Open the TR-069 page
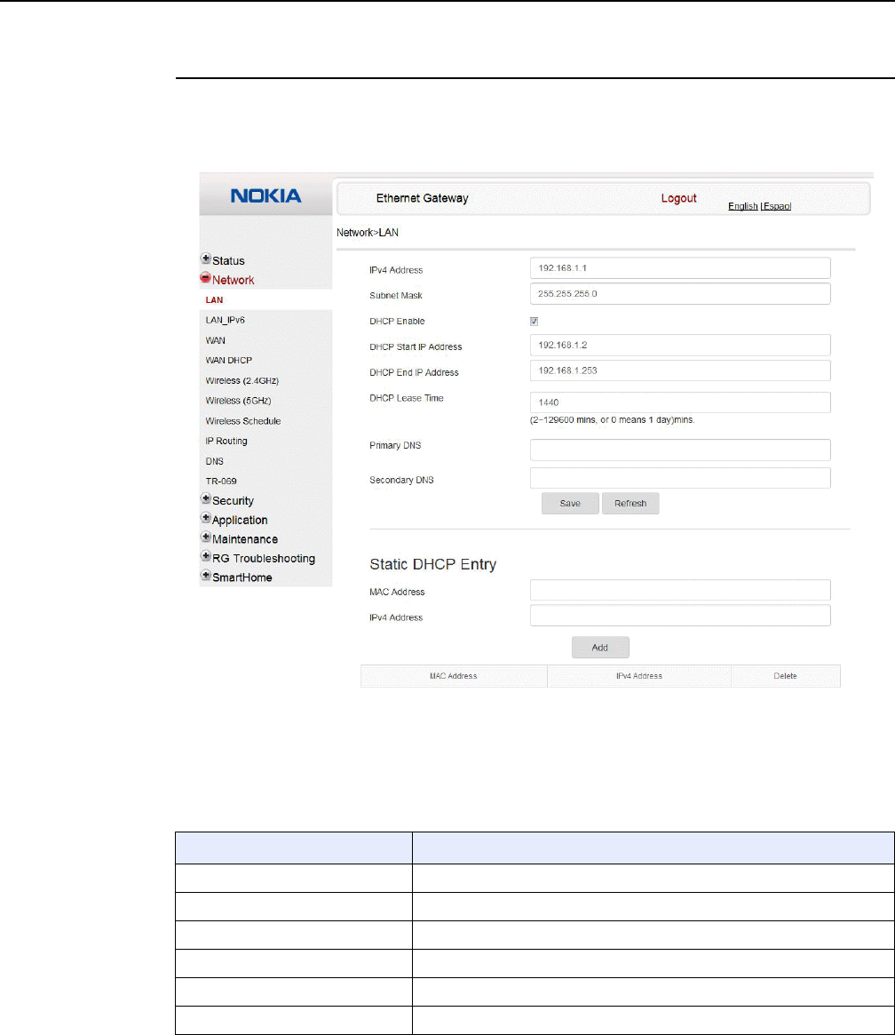 [x=221, y=482]
